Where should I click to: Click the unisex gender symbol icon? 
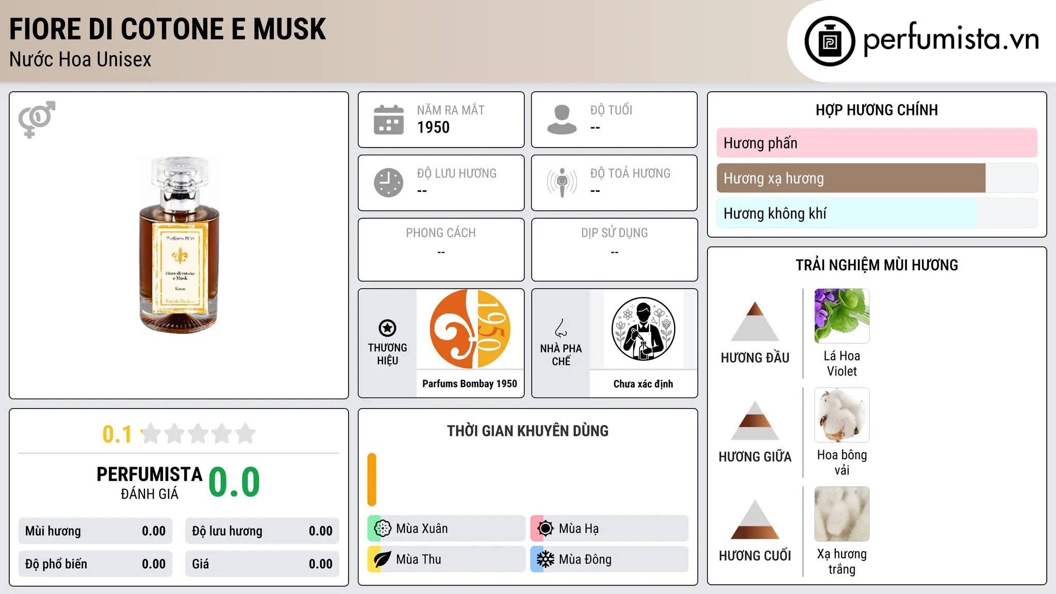(x=37, y=119)
